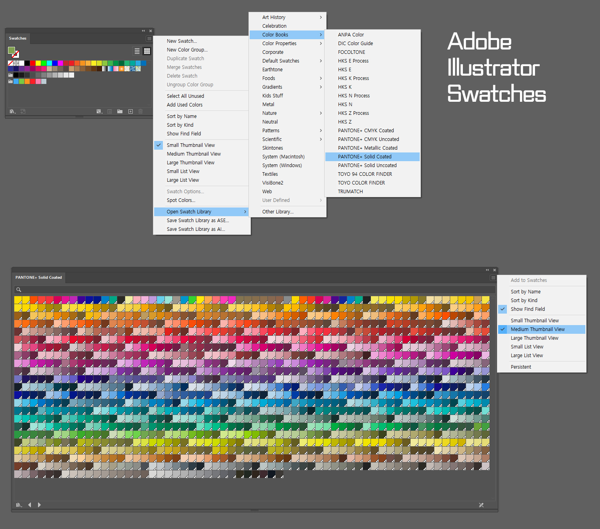
Task: Choose PANTONE+ Solid Coated color book
Action: [373, 157]
